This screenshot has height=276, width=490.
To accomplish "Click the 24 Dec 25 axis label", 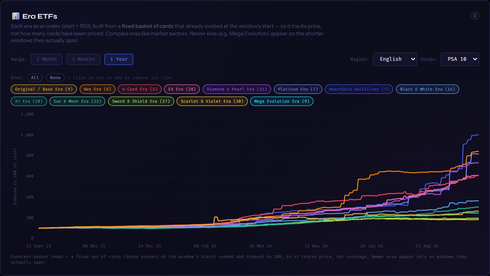I will (x=150, y=246).
